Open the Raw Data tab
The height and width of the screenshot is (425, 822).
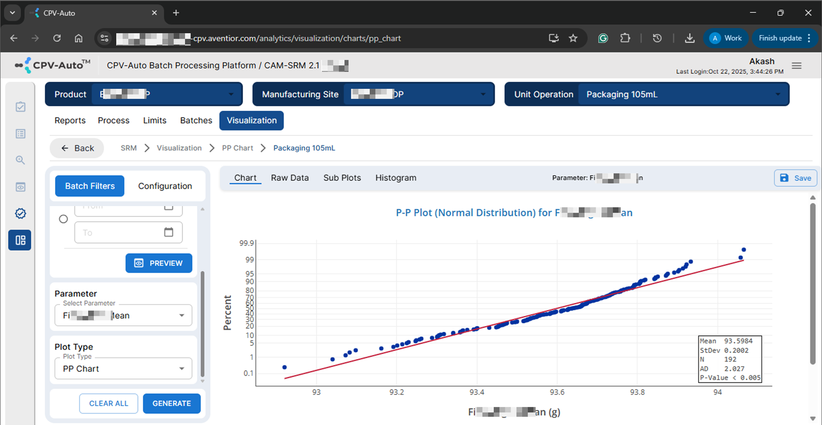click(289, 178)
